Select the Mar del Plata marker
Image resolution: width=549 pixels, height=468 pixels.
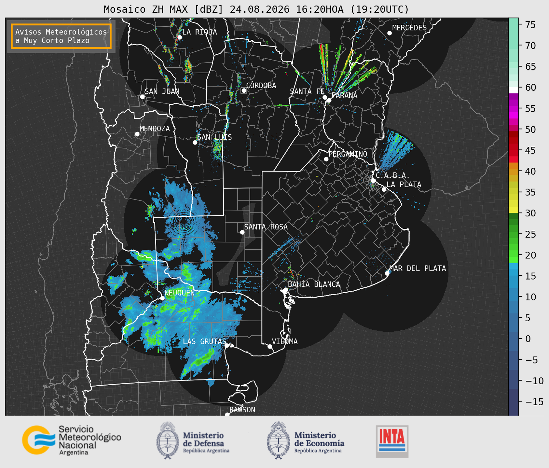(387, 273)
